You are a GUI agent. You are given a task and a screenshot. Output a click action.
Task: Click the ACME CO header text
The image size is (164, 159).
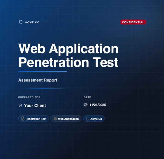click(x=32, y=22)
